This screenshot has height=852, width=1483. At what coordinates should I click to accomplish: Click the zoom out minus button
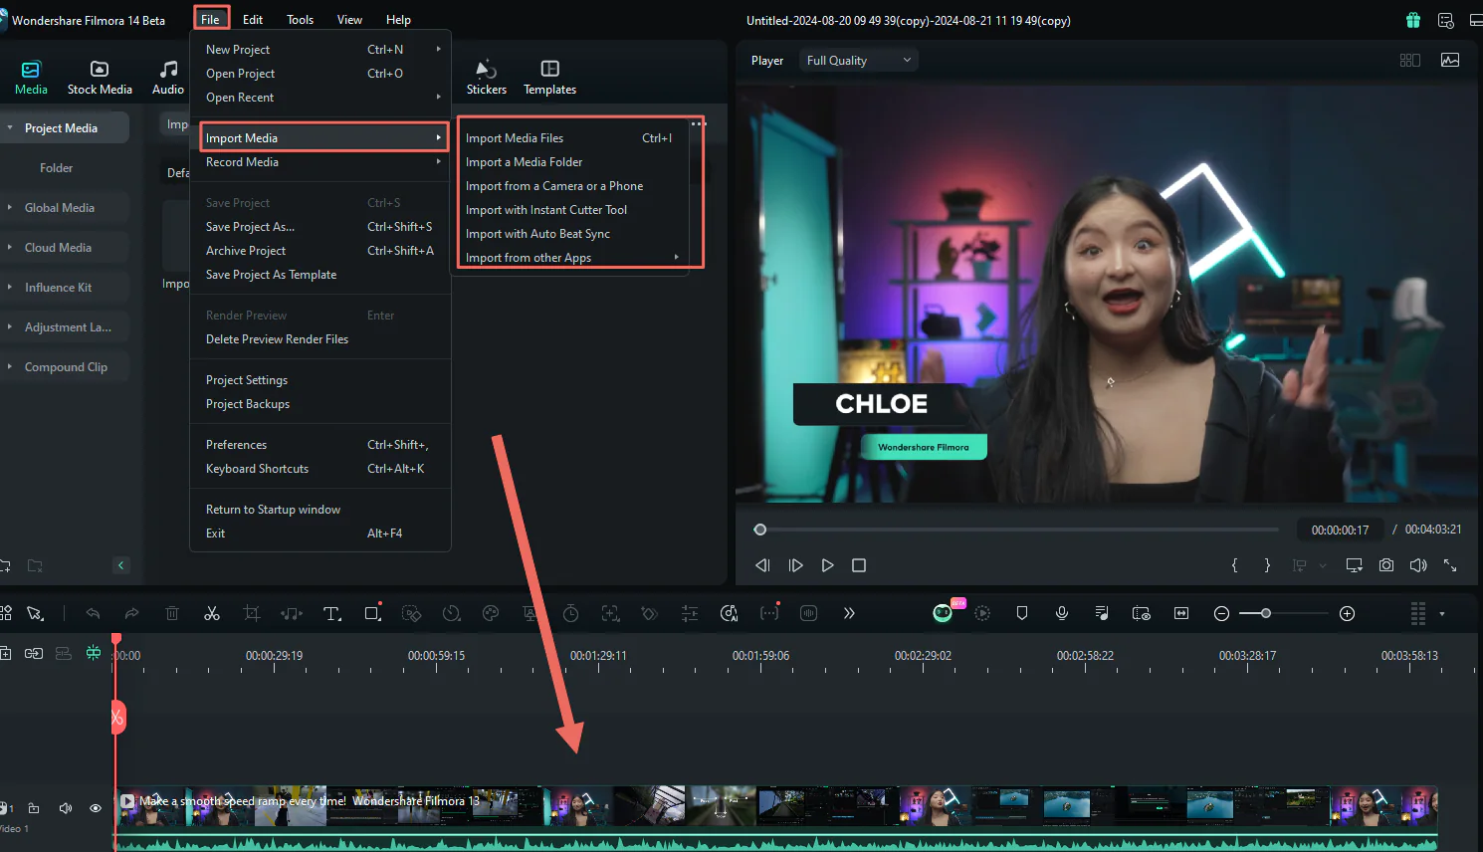(1221, 614)
